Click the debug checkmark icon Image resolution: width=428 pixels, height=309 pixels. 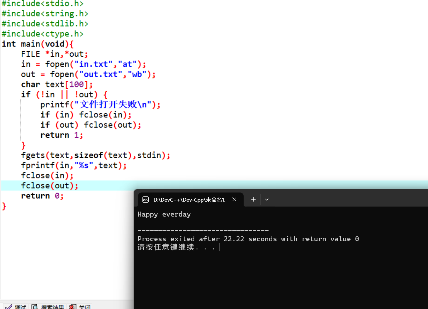pyautogui.click(x=9, y=307)
